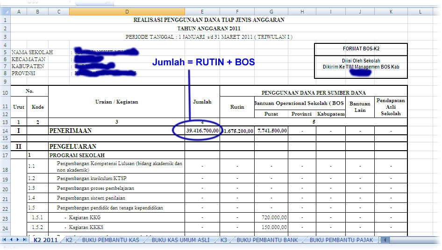Screen dimensions: 442x250
Task: Select the PROVINSI label cell
Action: click(x=23, y=73)
